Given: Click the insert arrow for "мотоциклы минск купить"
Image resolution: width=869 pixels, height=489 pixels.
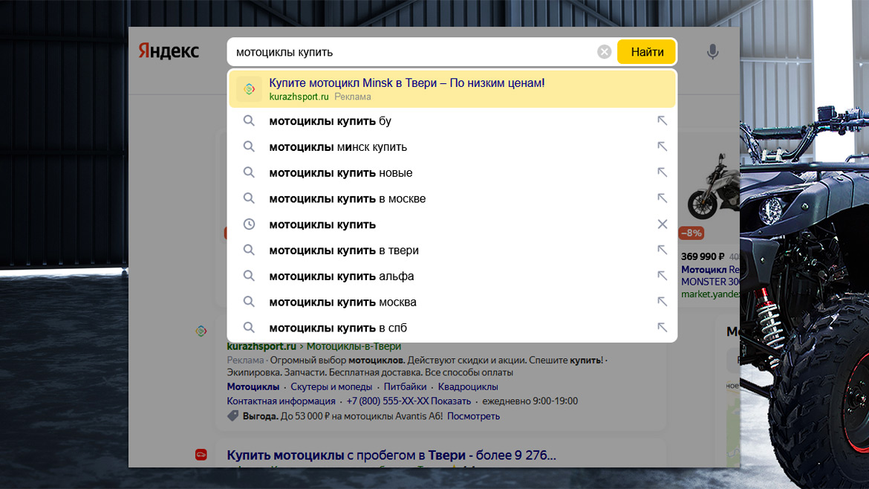Looking at the screenshot, I should pyautogui.click(x=663, y=147).
